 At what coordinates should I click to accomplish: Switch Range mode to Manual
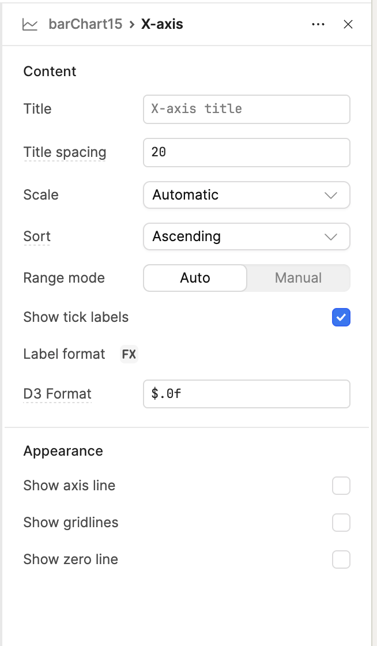pos(298,278)
